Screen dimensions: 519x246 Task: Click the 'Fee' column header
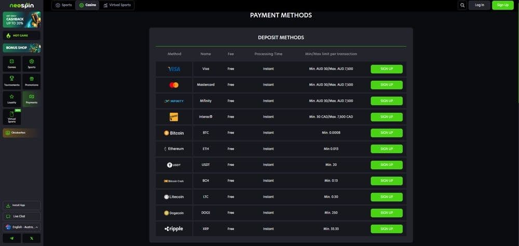point(231,54)
